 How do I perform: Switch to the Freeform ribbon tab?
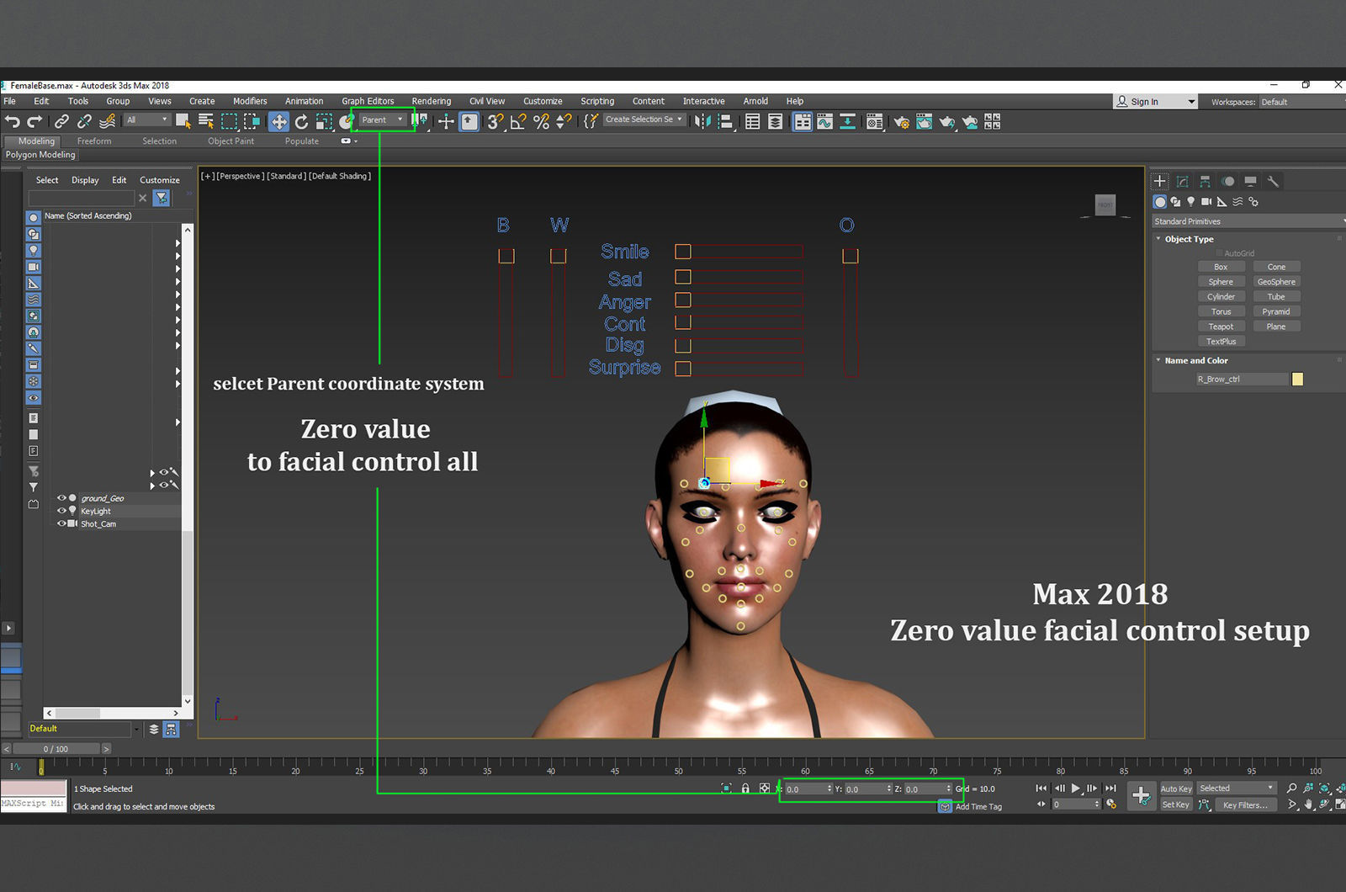tap(94, 141)
